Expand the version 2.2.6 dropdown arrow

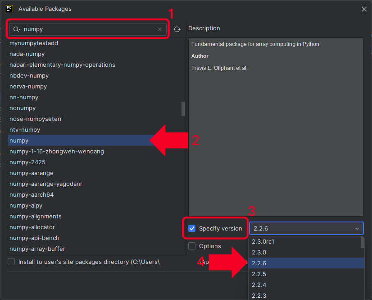357,229
